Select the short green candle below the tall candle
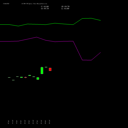Screen dimensions: 128x128 coord(38,79)
